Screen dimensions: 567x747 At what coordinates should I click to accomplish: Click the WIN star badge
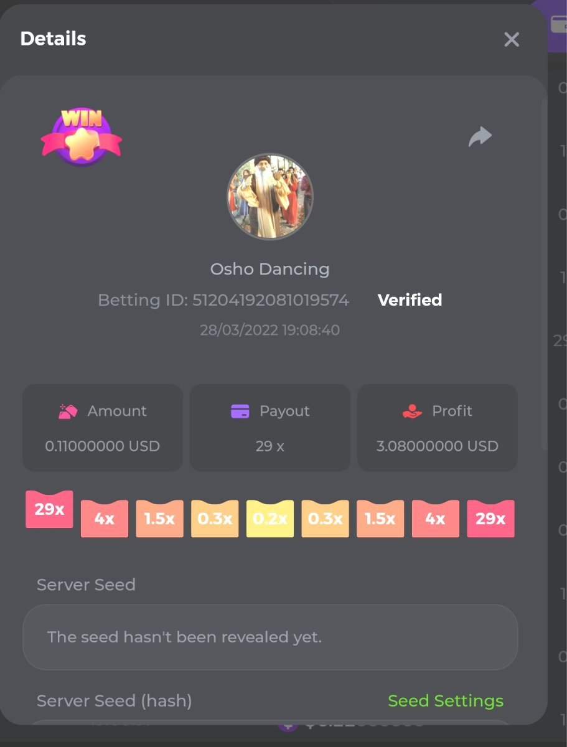coord(82,136)
